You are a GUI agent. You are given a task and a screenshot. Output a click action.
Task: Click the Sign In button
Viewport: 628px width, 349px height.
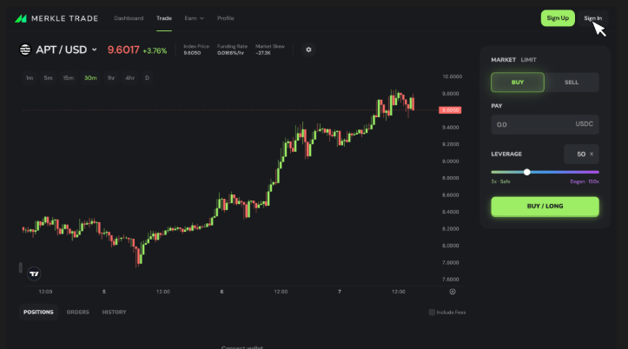tap(592, 18)
